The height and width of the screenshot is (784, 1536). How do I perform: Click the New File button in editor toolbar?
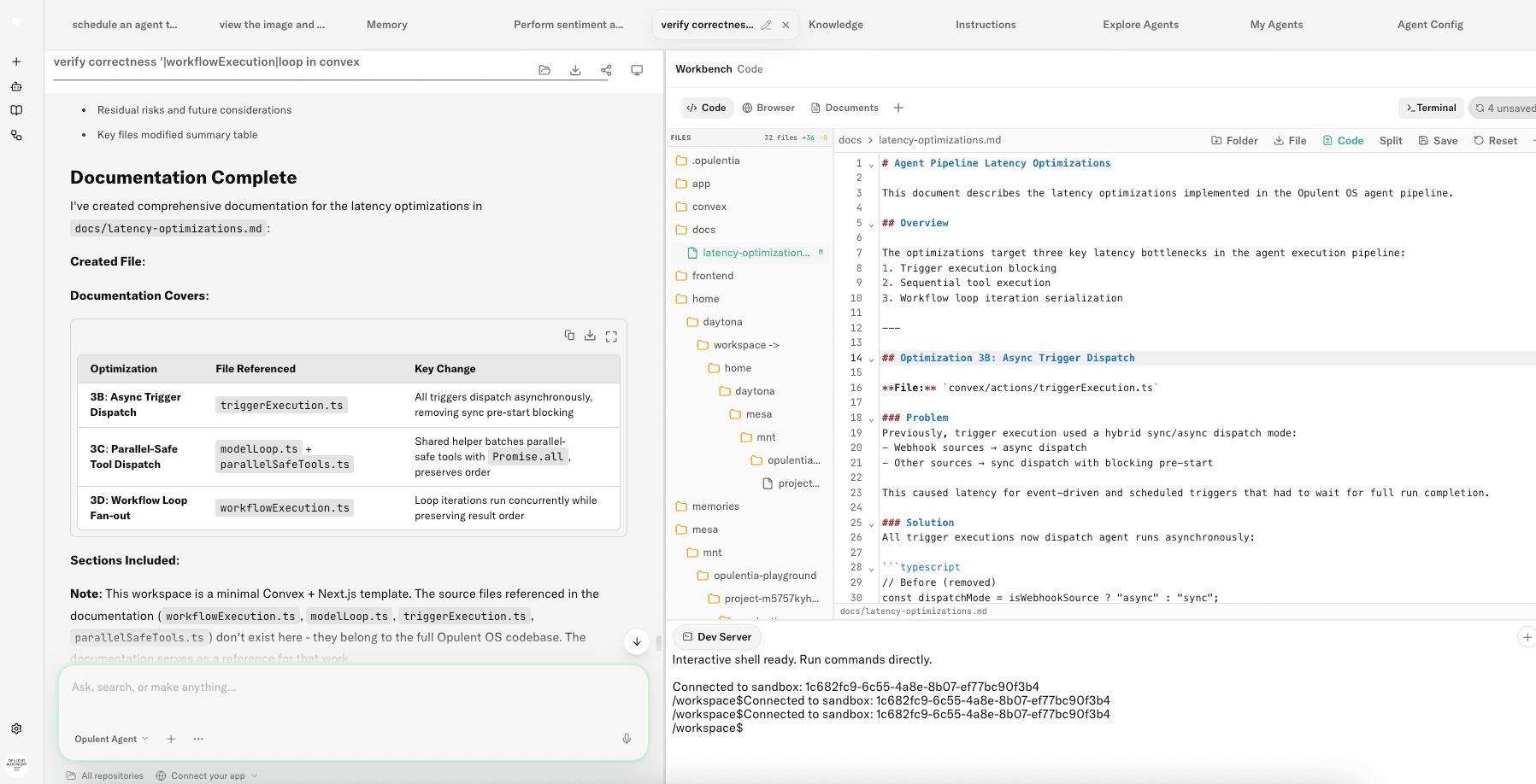tap(1290, 141)
